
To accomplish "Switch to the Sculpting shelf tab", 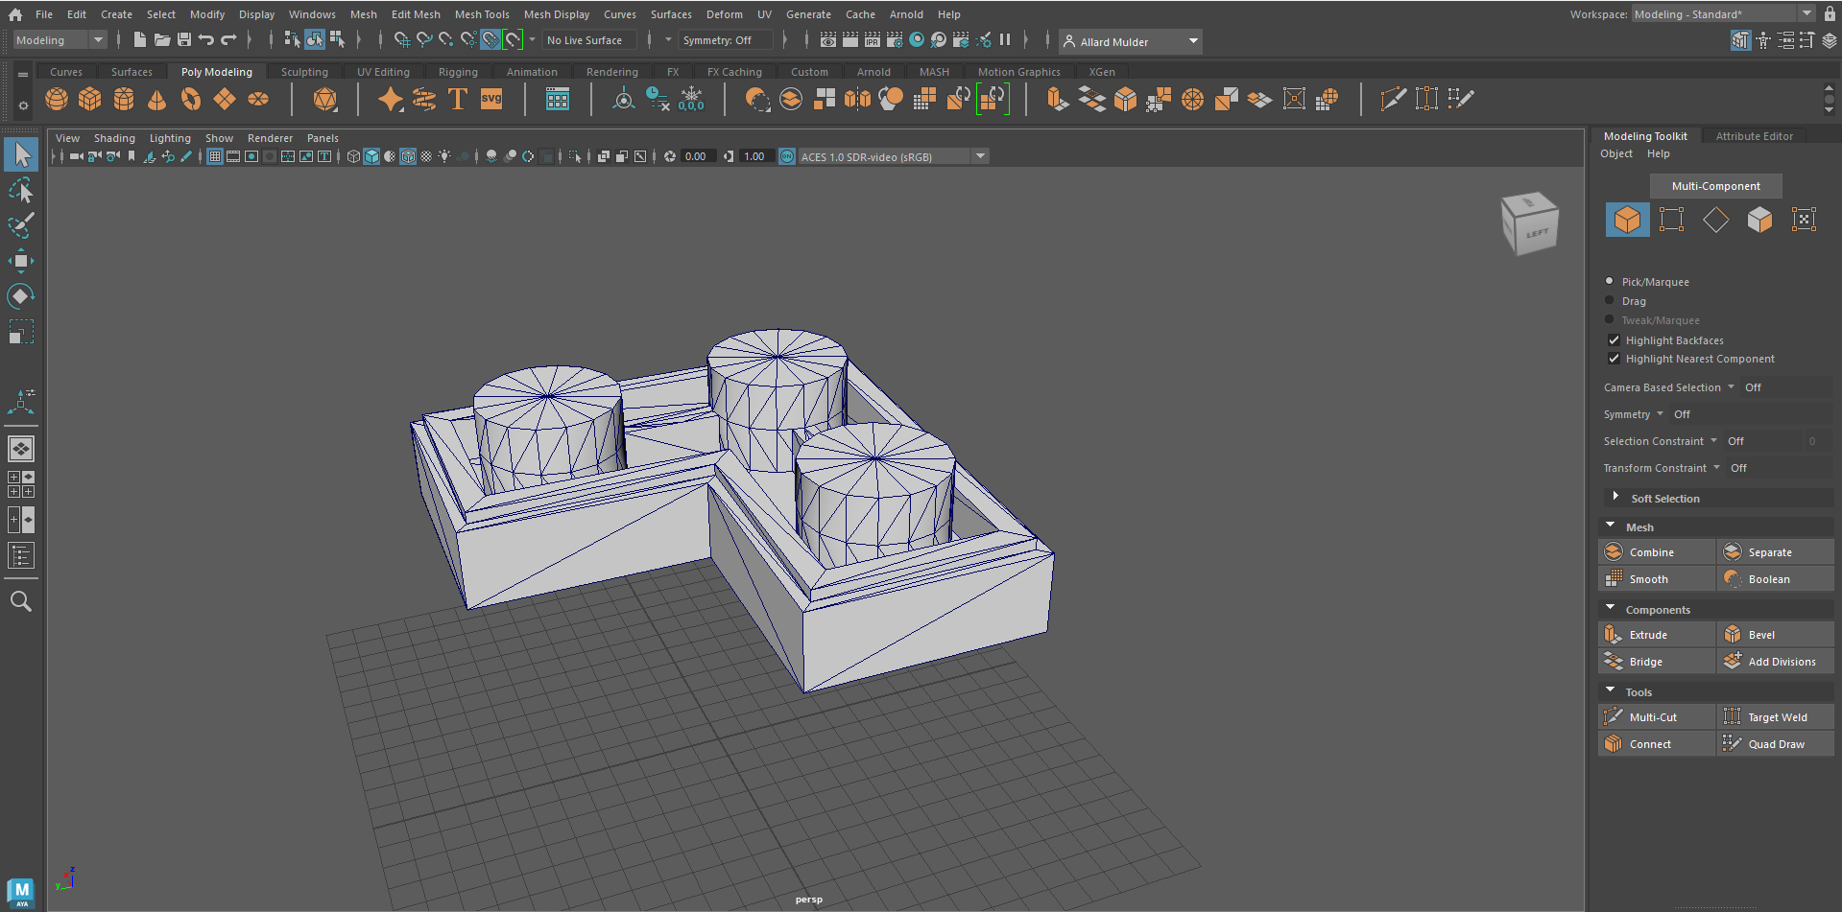I will 304,72.
